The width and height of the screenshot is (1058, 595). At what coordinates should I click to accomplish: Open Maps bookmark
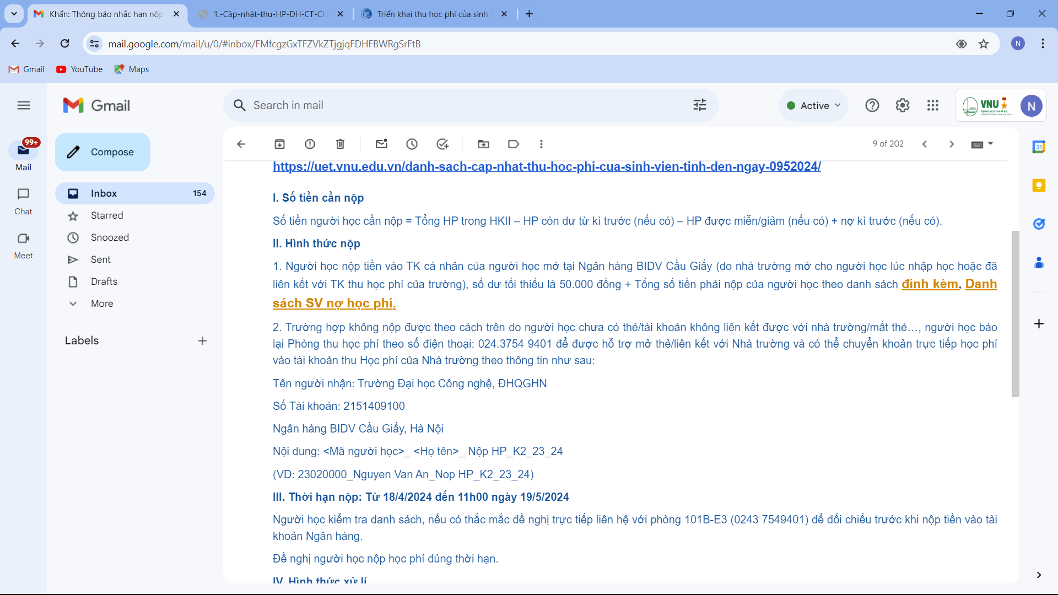click(132, 69)
